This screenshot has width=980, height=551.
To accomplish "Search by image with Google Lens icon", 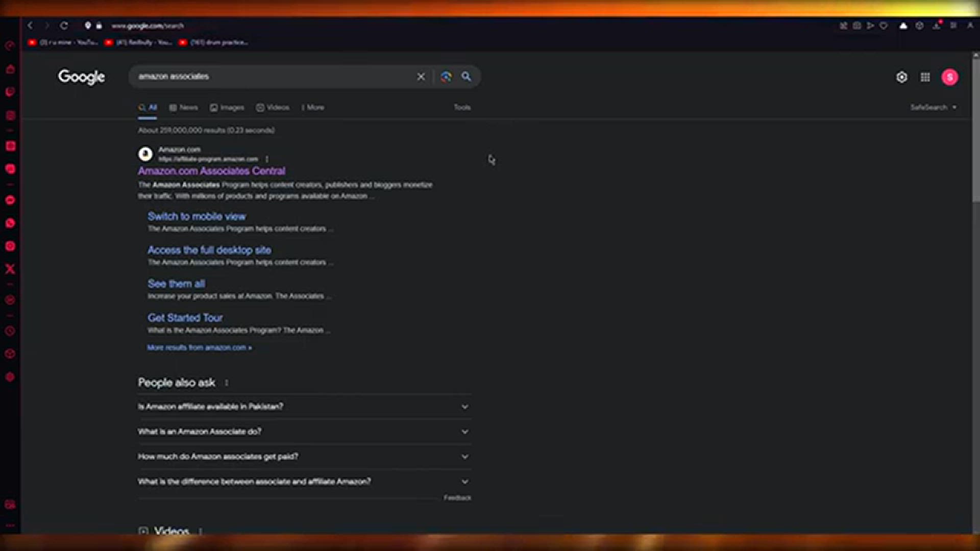I will (446, 77).
